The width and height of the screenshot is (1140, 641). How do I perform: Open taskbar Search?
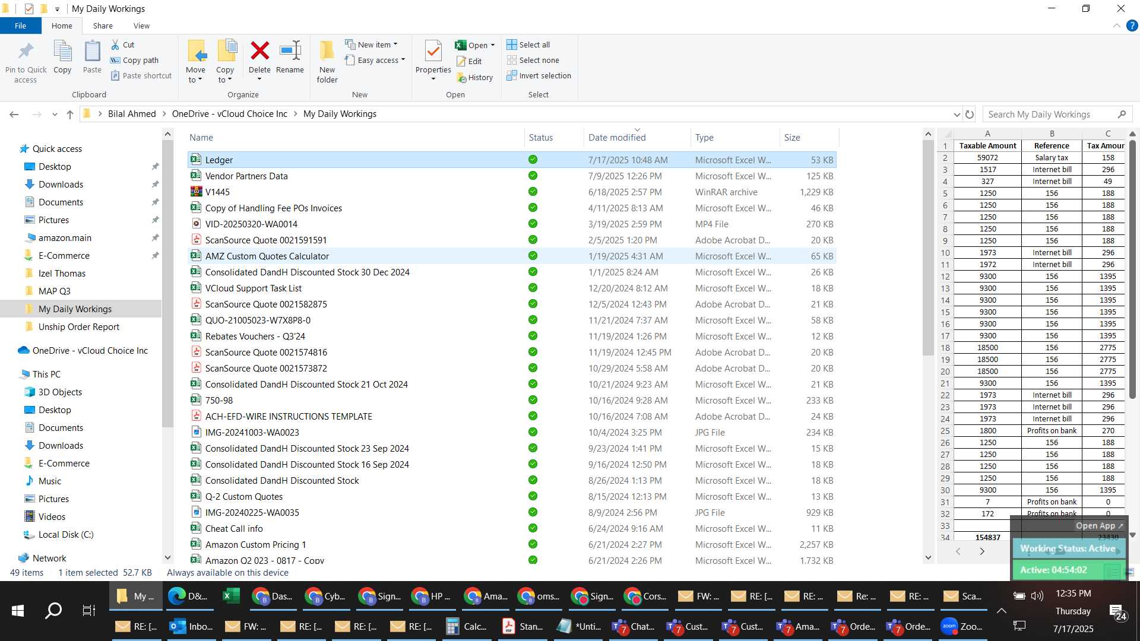[x=53, y=610]
